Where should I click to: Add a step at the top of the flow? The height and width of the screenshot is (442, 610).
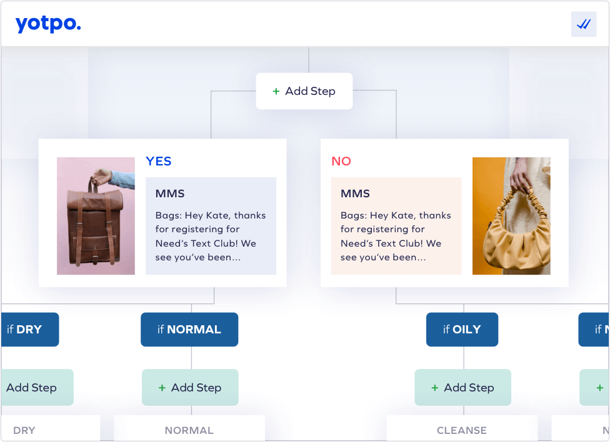304,91
